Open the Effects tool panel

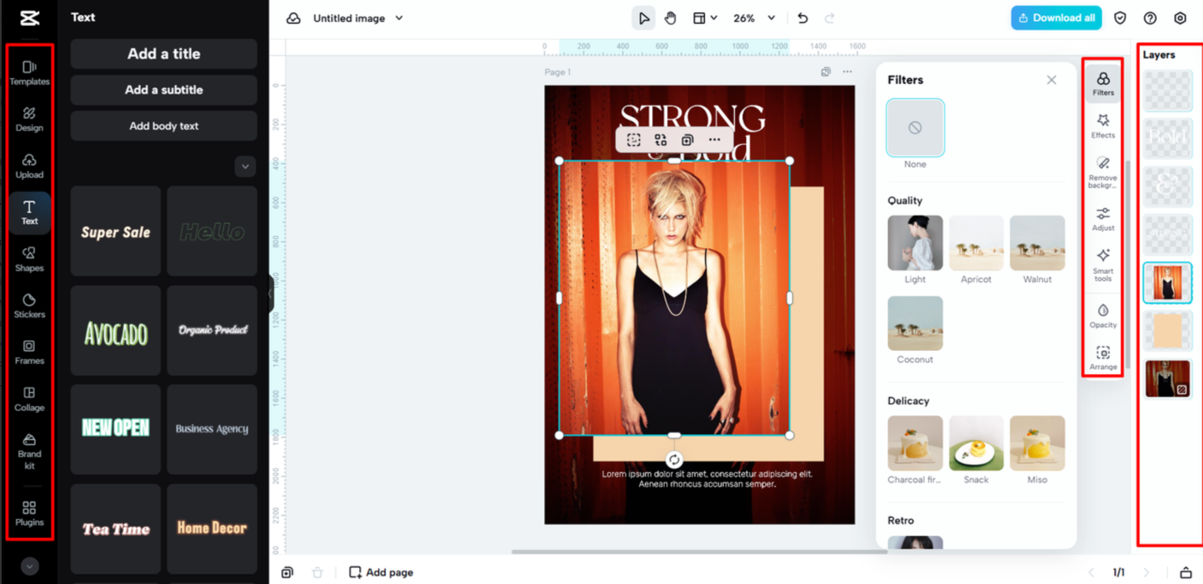(x=1103, y=125)
